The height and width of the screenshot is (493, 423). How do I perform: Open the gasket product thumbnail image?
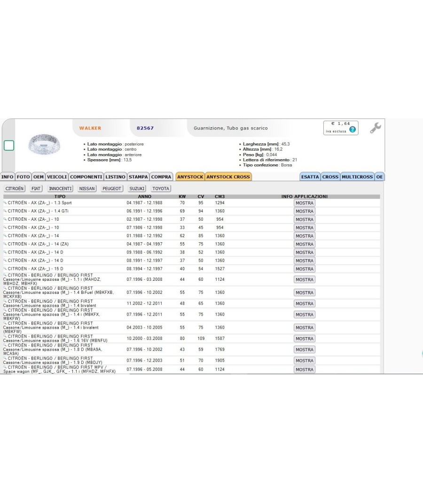point(44,144)
